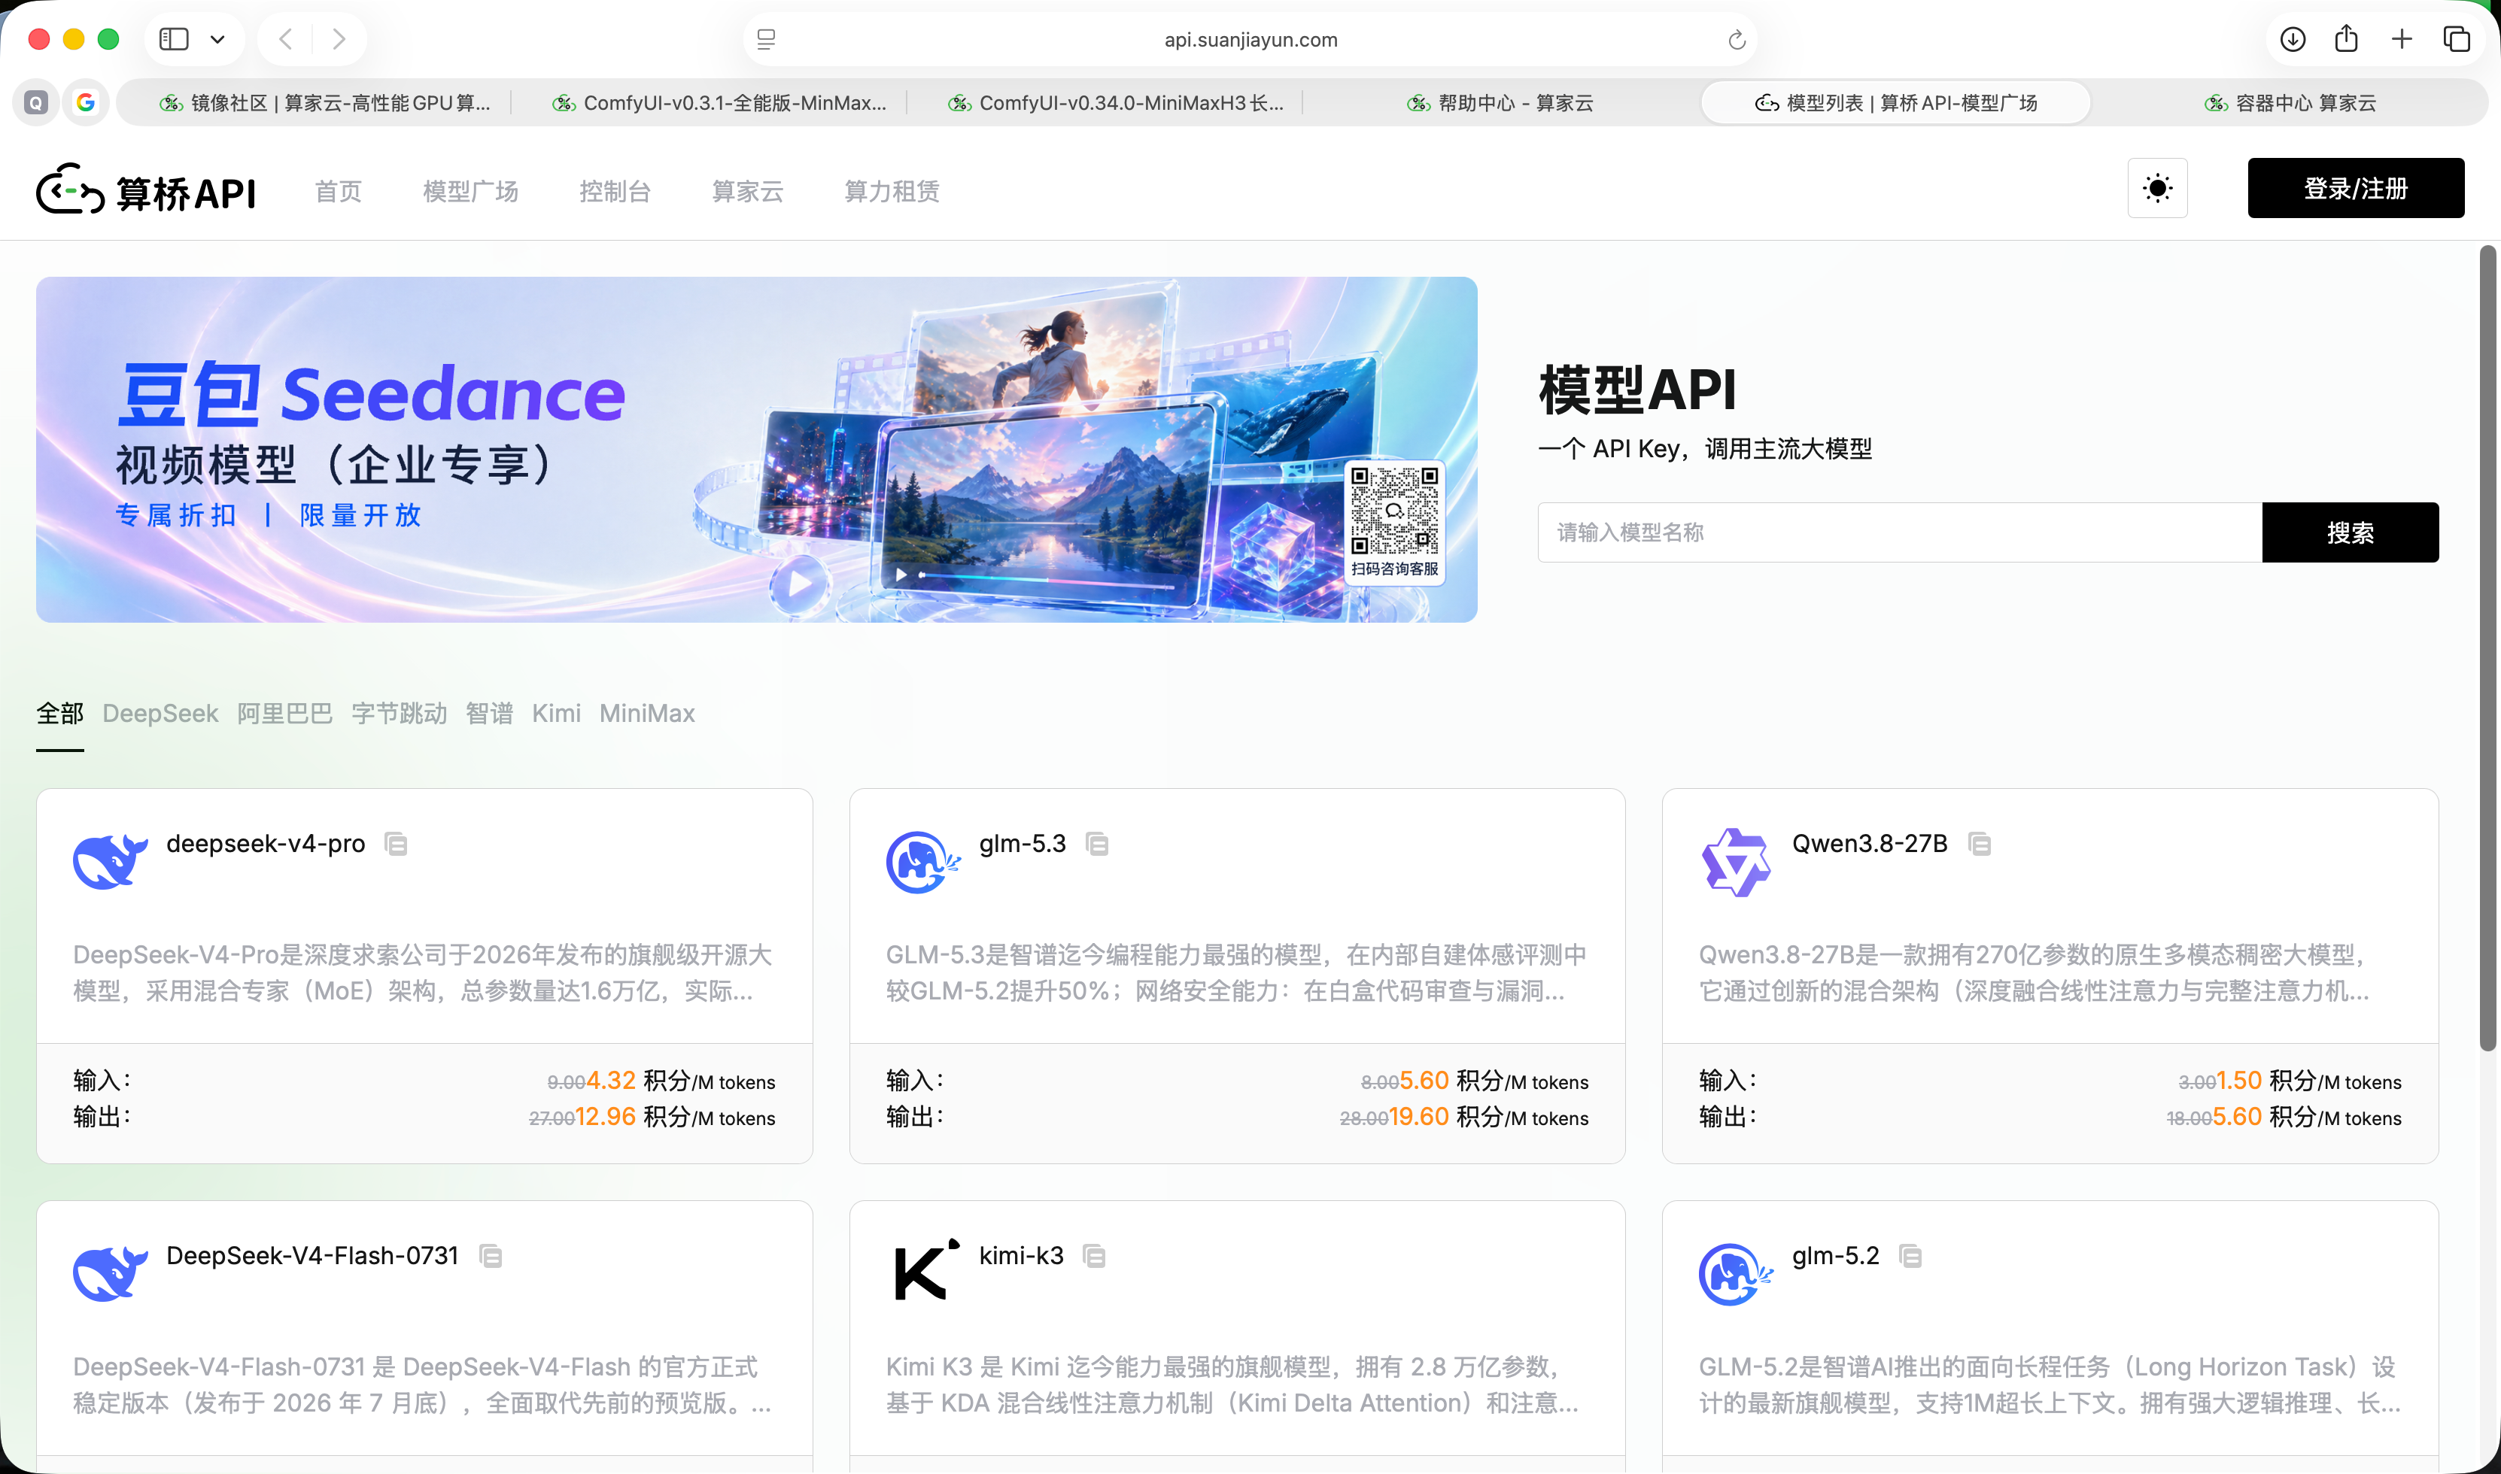Filter models by MiniMax

[x=647, y=713]
